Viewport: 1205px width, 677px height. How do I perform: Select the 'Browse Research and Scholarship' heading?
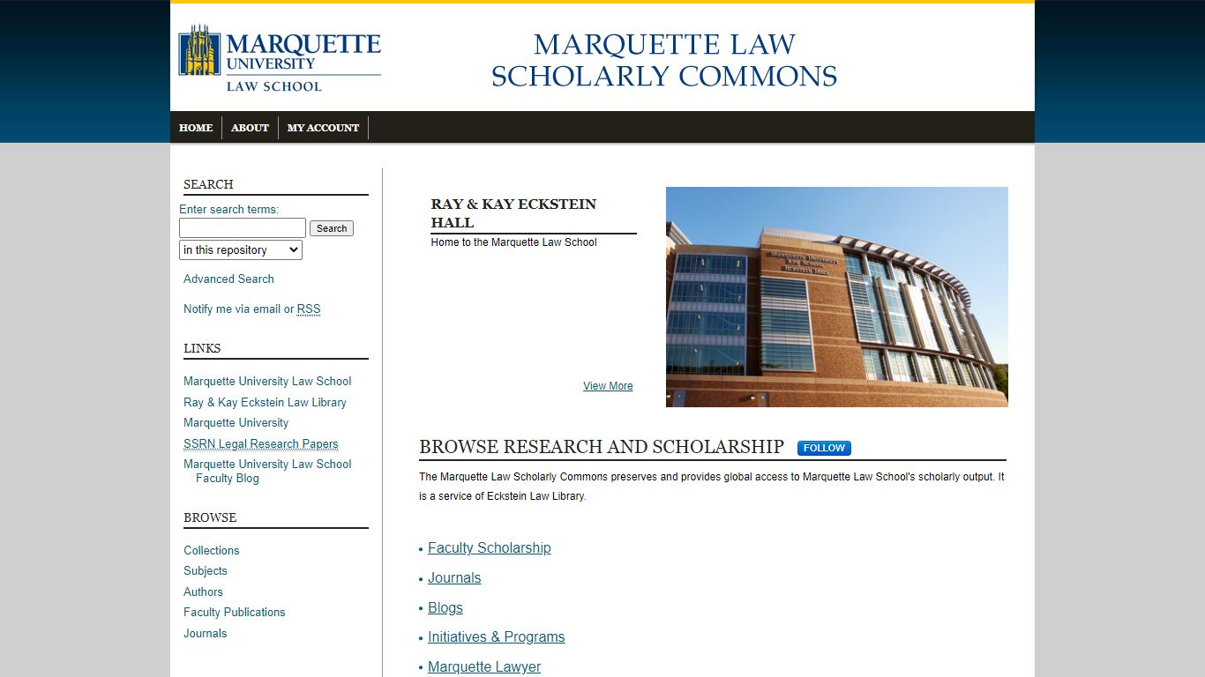pos(602,447)
